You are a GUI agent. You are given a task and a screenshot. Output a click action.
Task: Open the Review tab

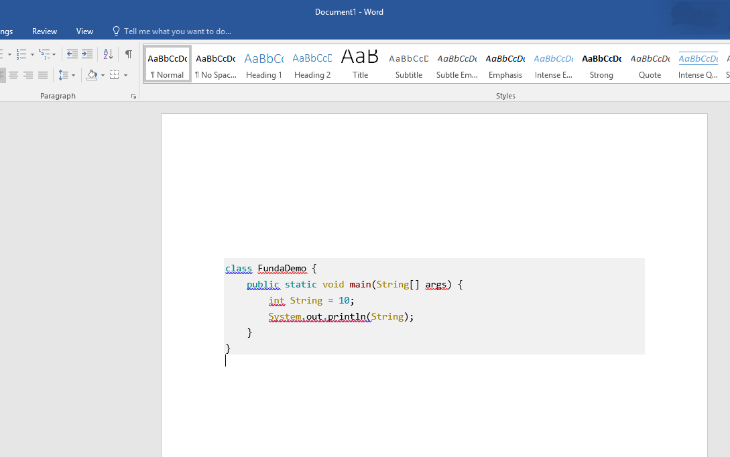44,31
